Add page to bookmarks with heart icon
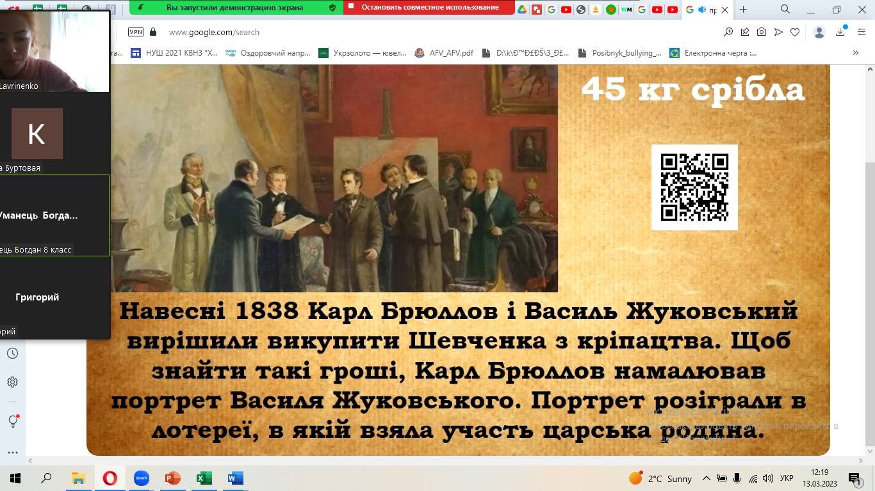This screenshot has width=875, height=491. [795, 32]
